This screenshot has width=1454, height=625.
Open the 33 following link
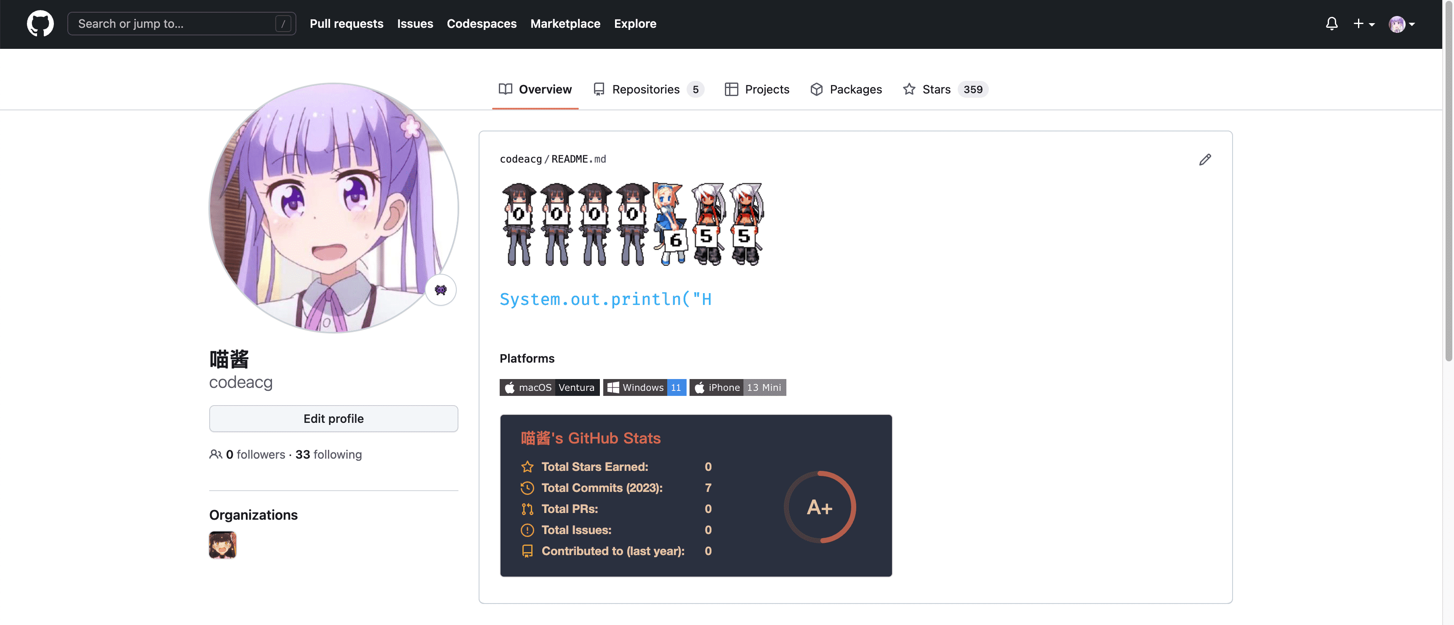[x=328, y=454]
